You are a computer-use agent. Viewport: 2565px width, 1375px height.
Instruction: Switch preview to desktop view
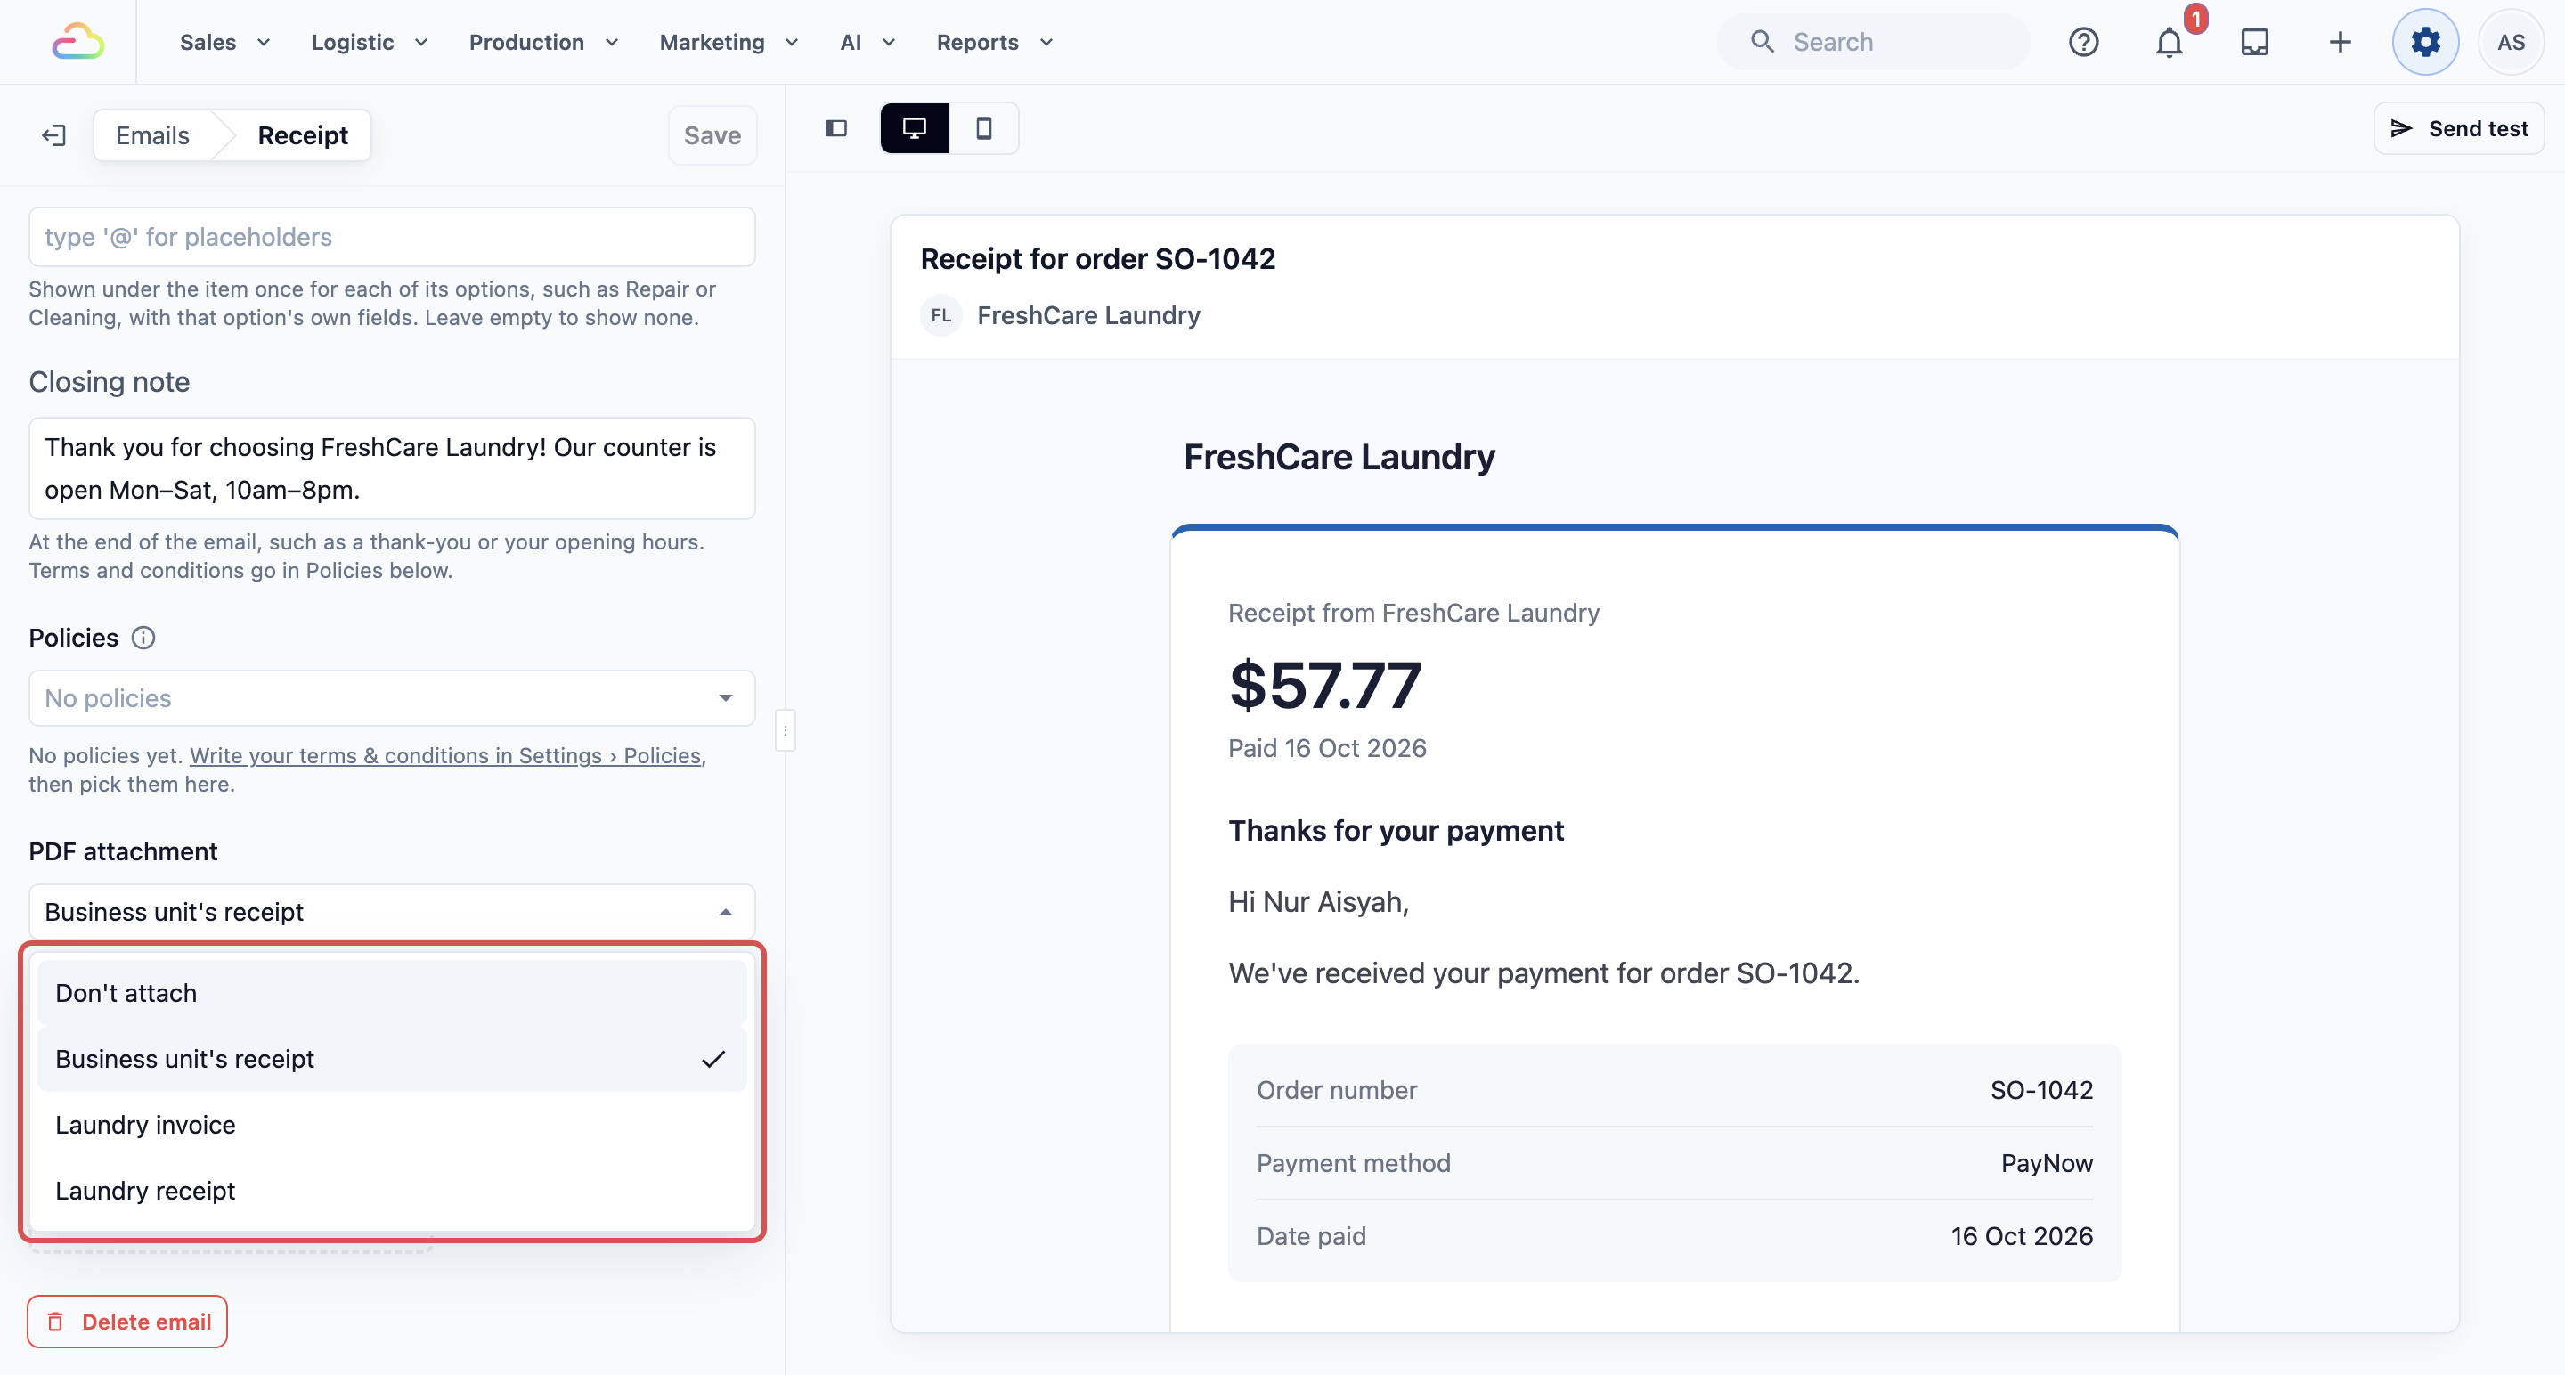[914, 128]
